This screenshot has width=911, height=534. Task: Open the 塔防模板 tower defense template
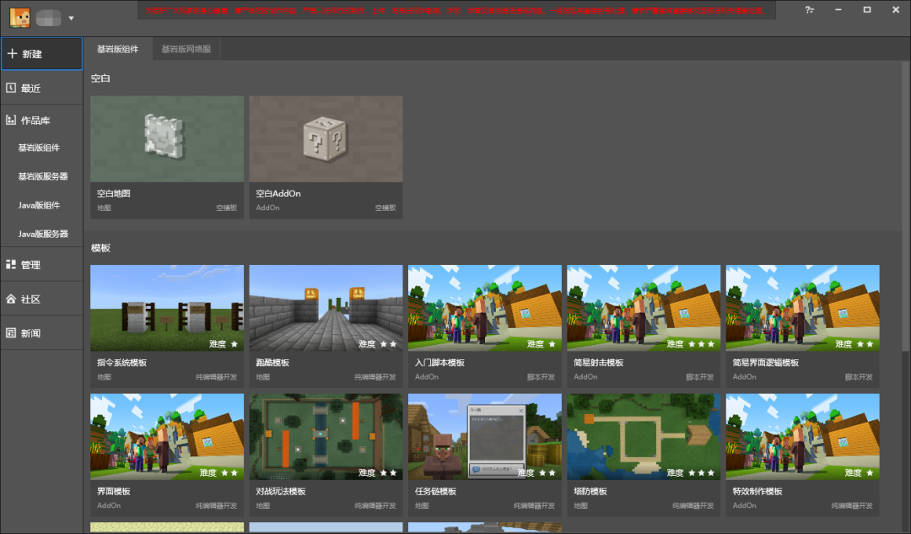pos(644,455)
